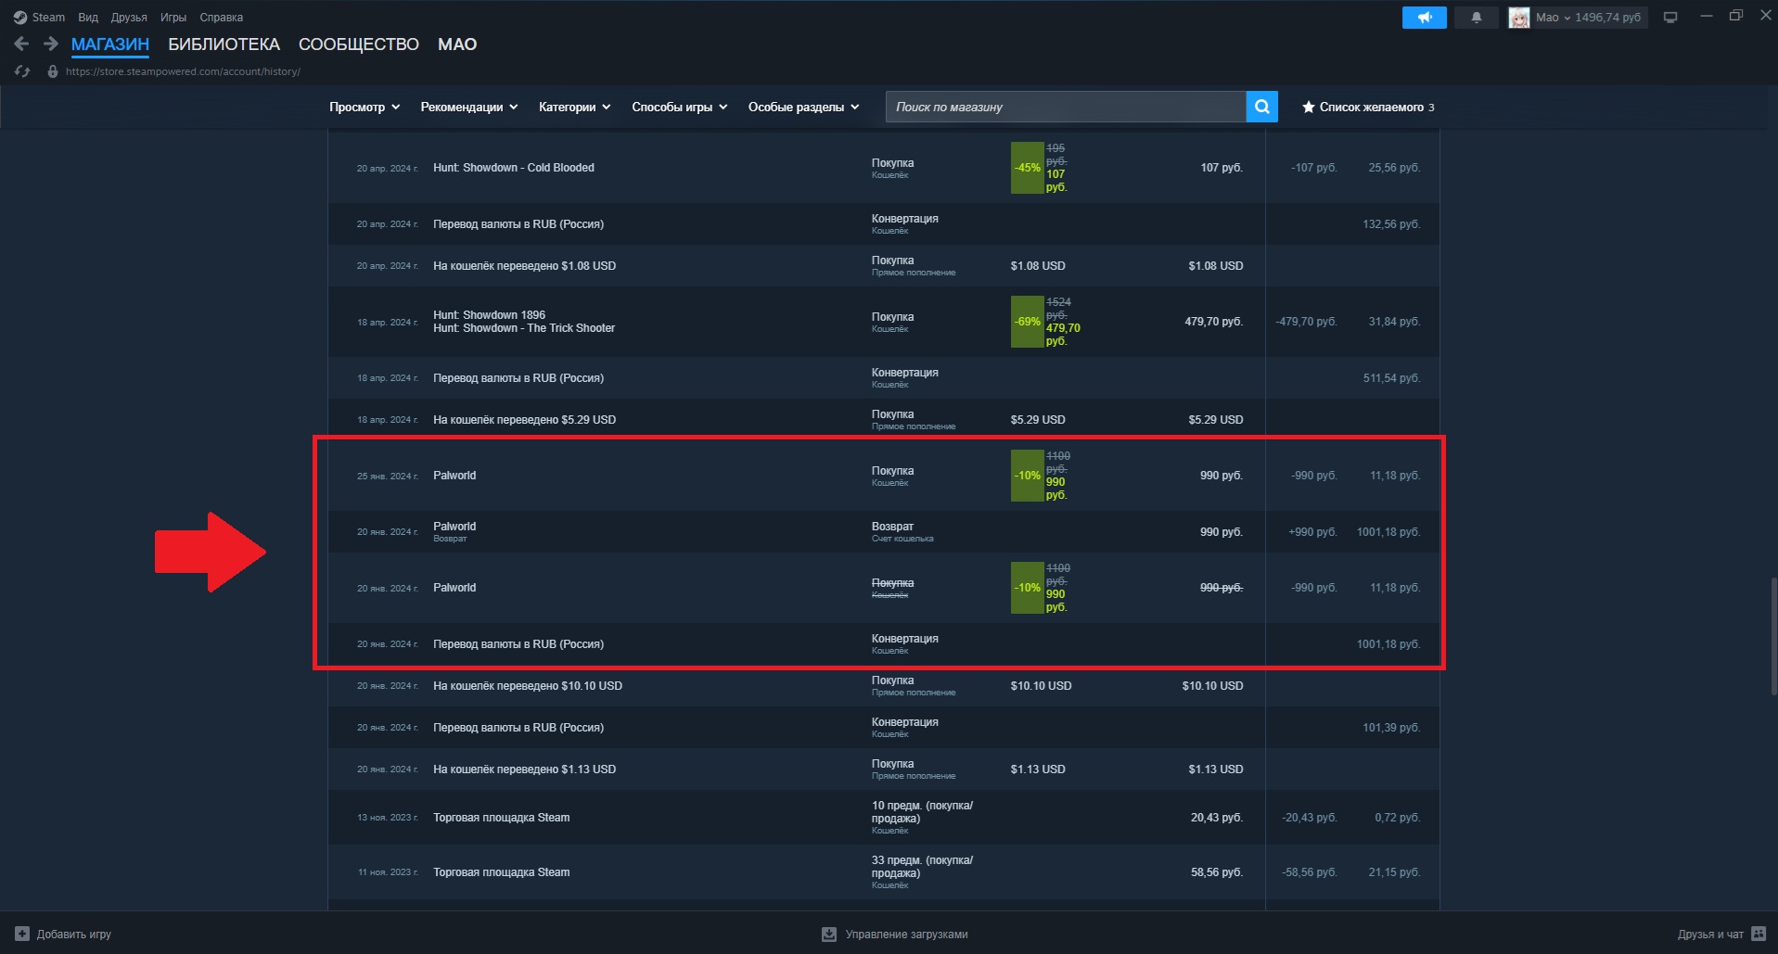Select the 58,56 руб. total

point(1217,872)
